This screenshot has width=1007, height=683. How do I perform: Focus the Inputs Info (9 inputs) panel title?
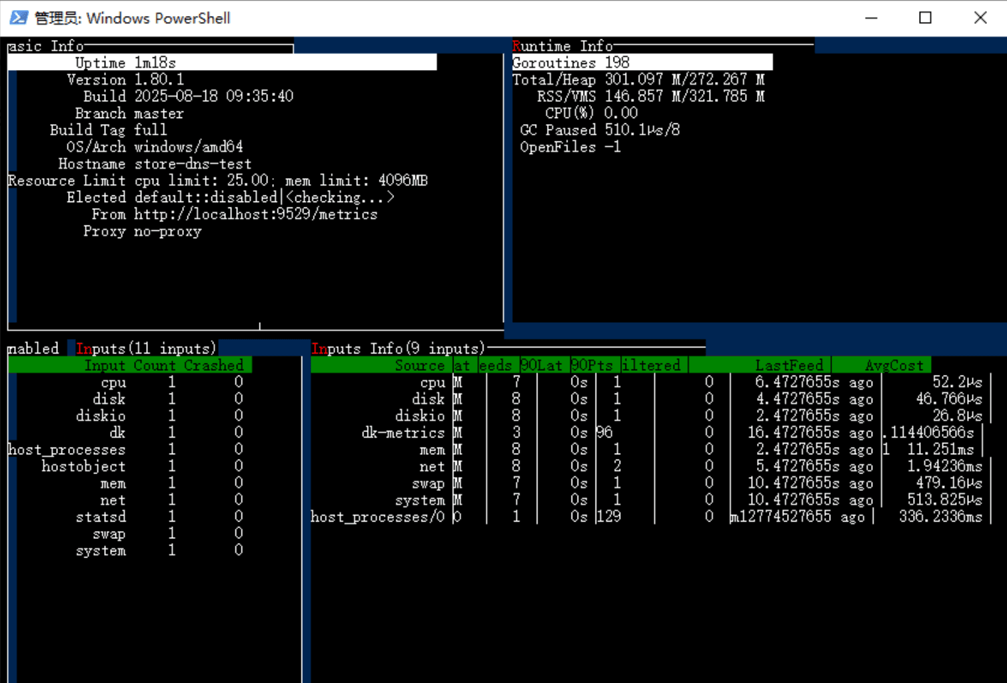[398, 349]
